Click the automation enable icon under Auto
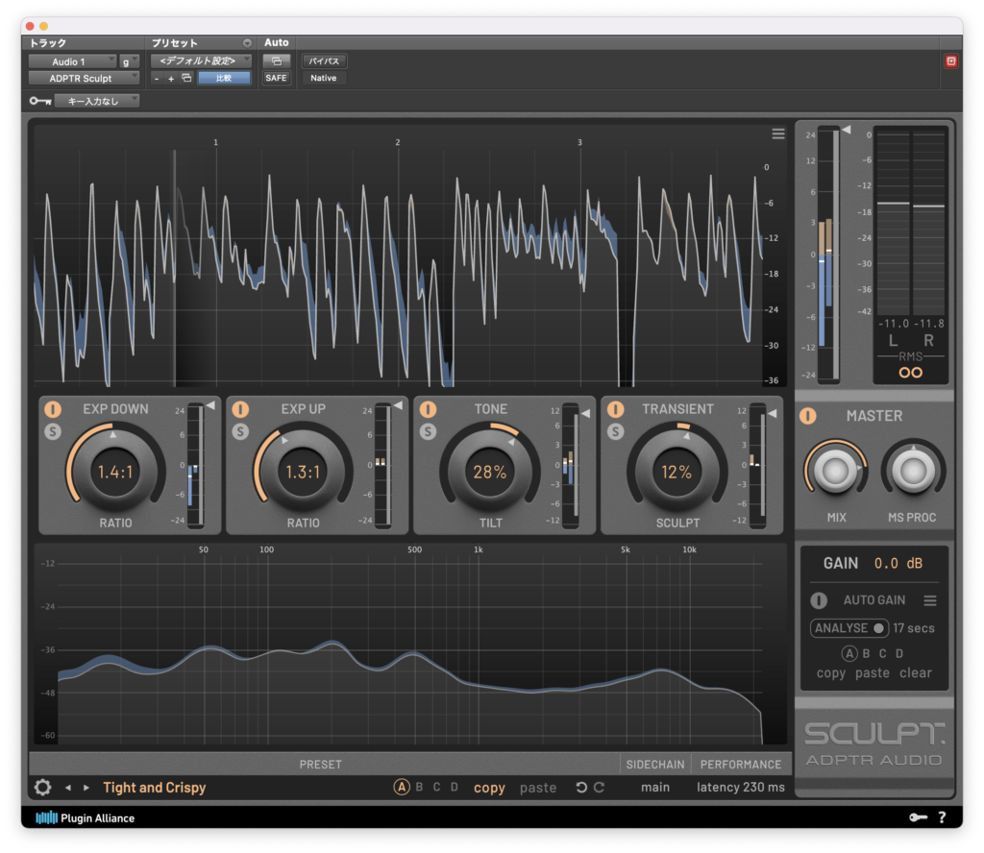984x853 pixels. 276,61
